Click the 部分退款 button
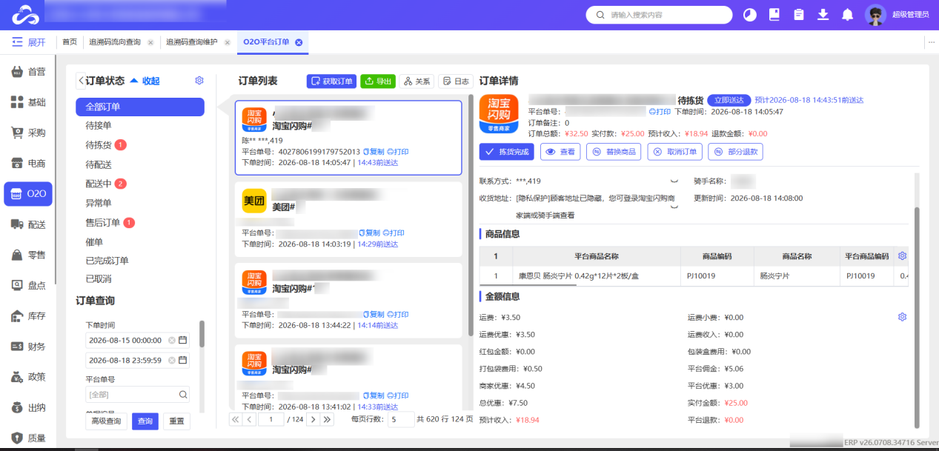 [735, 152]
